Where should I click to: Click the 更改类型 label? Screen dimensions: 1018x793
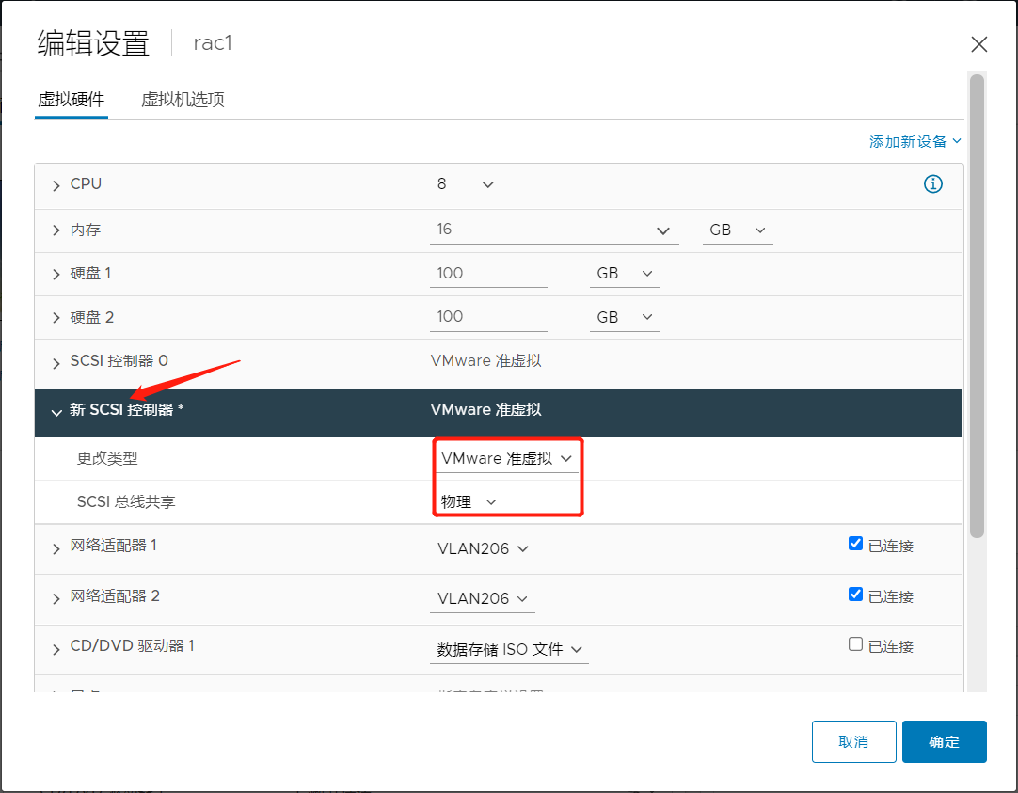point(107,459)
